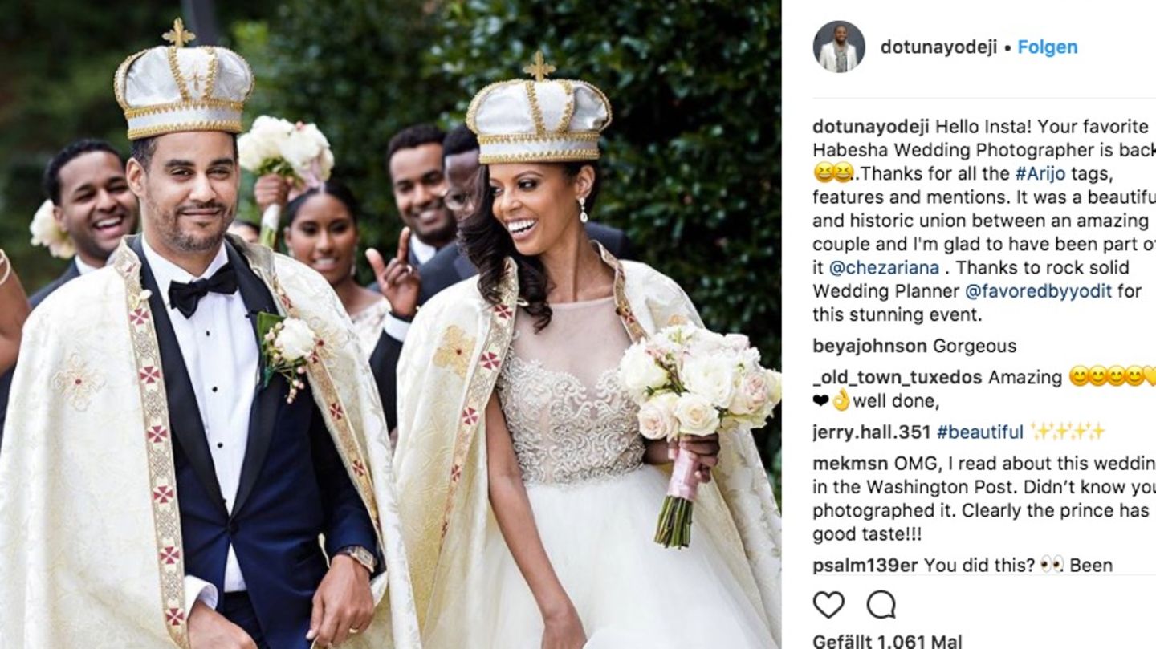Click the wedding couple photo

[390, 324]
